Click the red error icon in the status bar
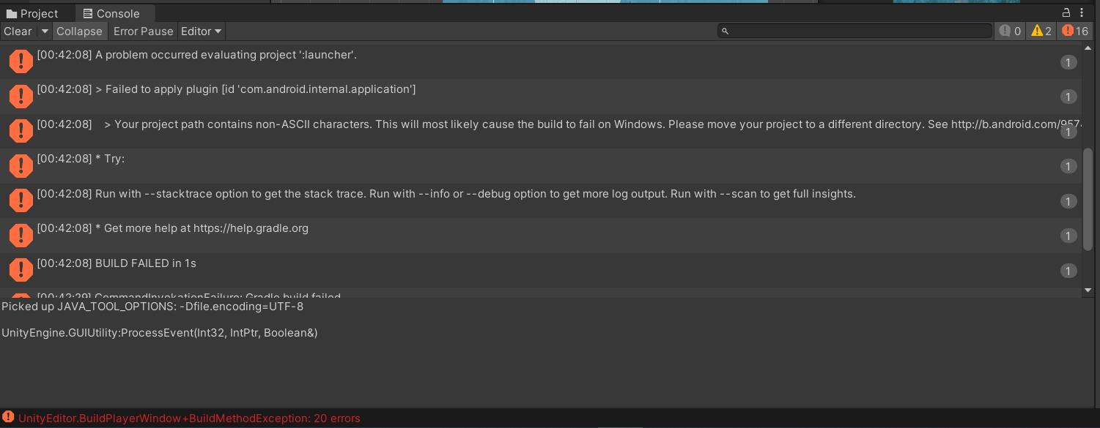 click(x=8, y=417)
